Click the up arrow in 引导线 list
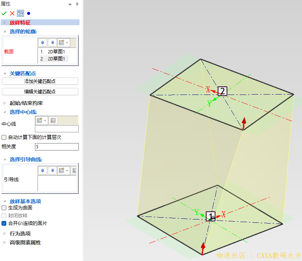 pyautogui.click(x=43, y=171)
